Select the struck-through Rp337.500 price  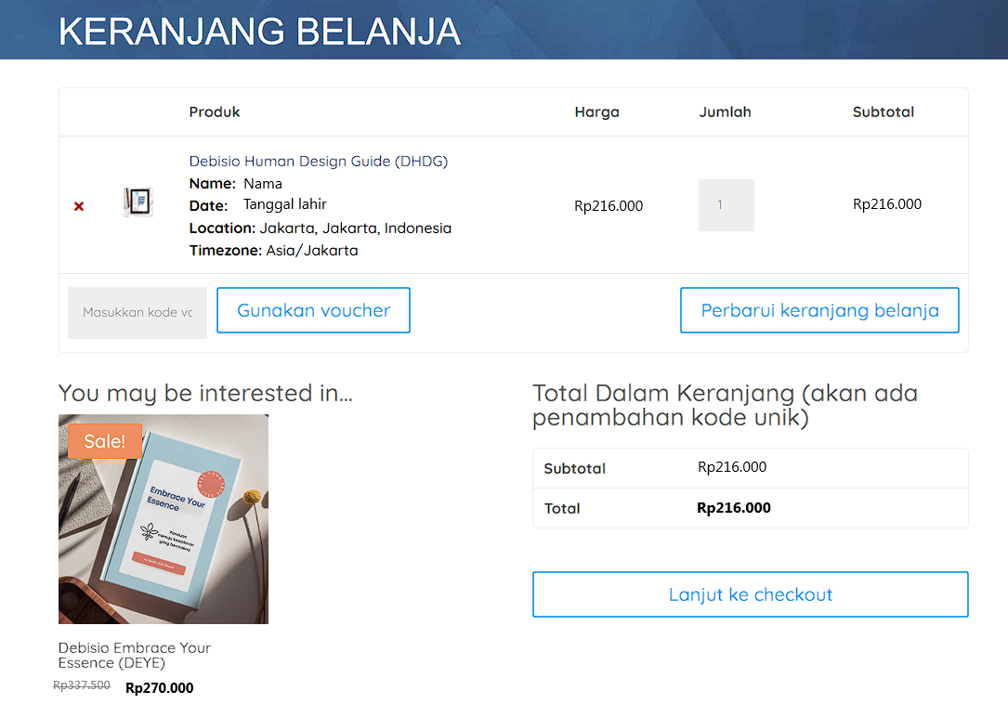[82, 685]
